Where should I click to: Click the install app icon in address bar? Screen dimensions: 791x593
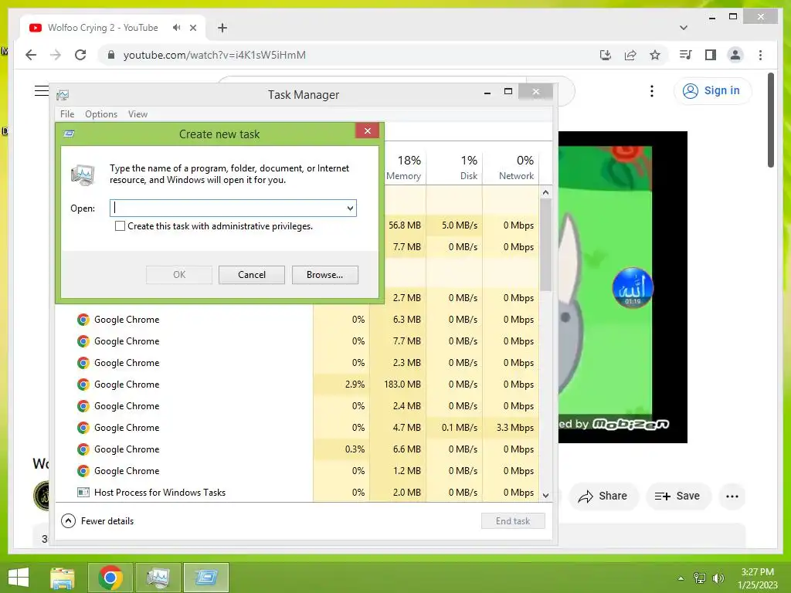tap(606, 55)
